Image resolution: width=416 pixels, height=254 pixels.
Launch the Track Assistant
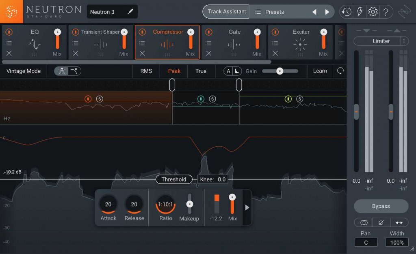[225, 12]
